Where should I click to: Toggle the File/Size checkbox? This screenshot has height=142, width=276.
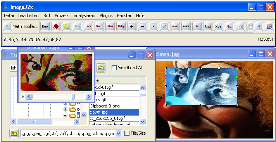[127, 133]
